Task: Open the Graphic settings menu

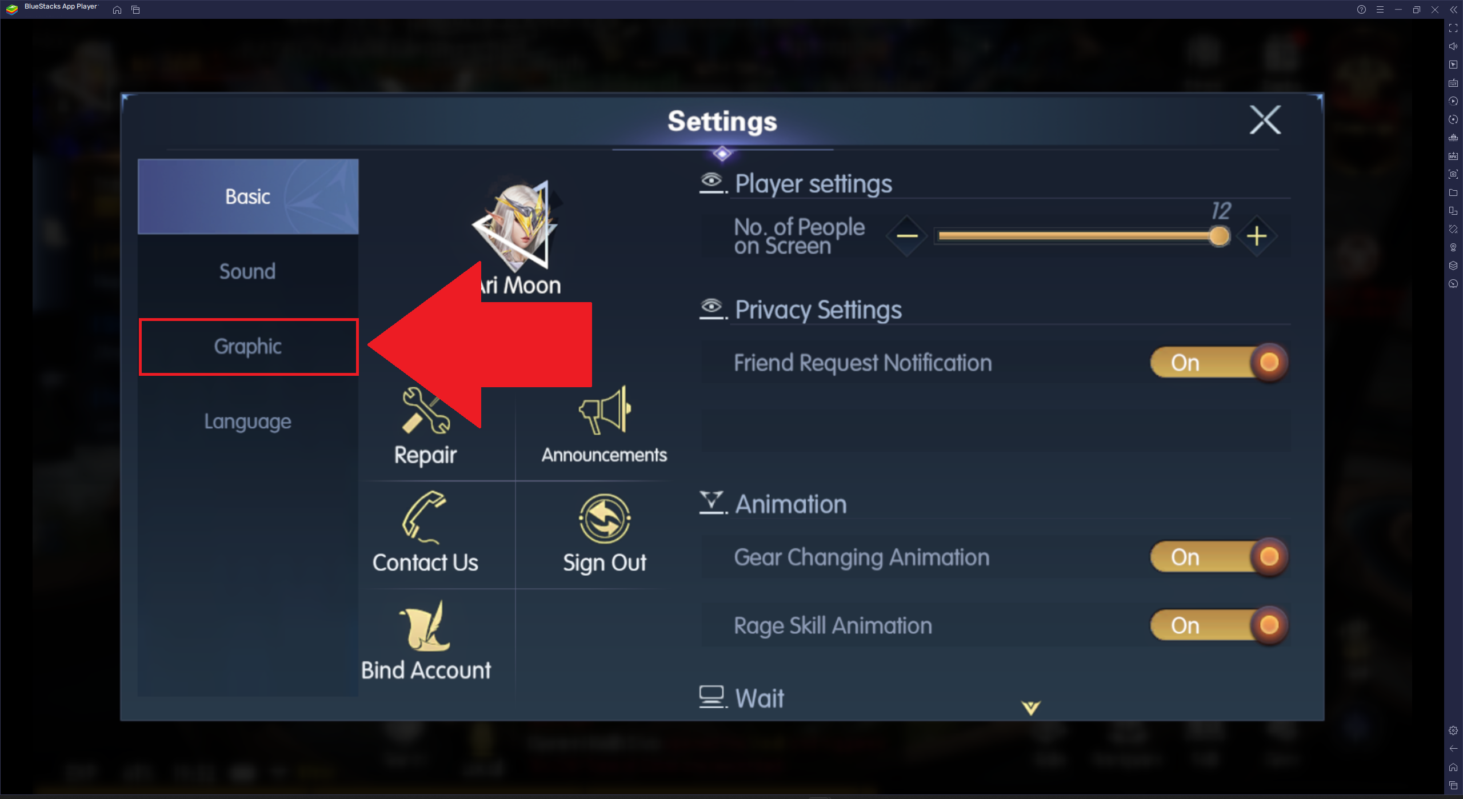Action: 247,346
